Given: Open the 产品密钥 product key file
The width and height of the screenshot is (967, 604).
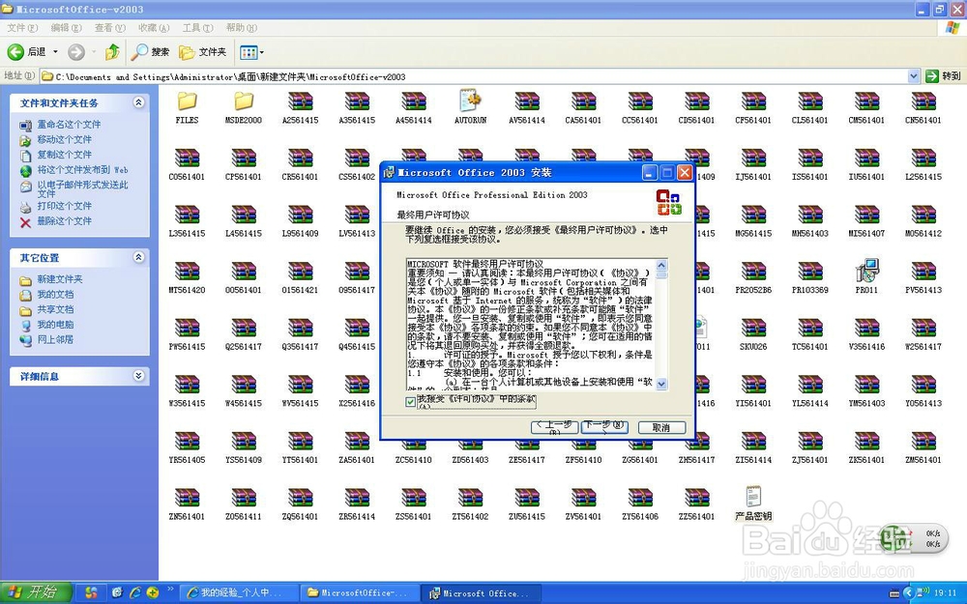Looking at the screenshot, I should tap(753, 496).
